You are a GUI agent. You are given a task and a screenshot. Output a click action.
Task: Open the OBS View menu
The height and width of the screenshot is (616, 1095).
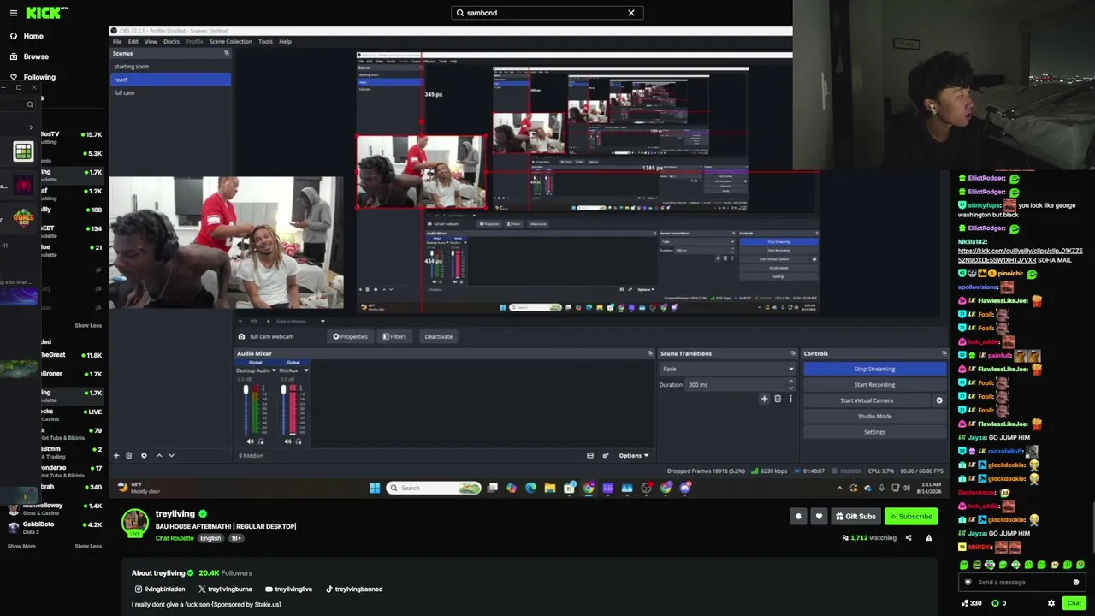point(151,42)
